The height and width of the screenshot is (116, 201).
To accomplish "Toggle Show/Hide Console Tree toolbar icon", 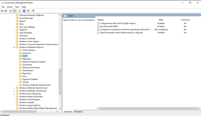I will tap(14, 11).
